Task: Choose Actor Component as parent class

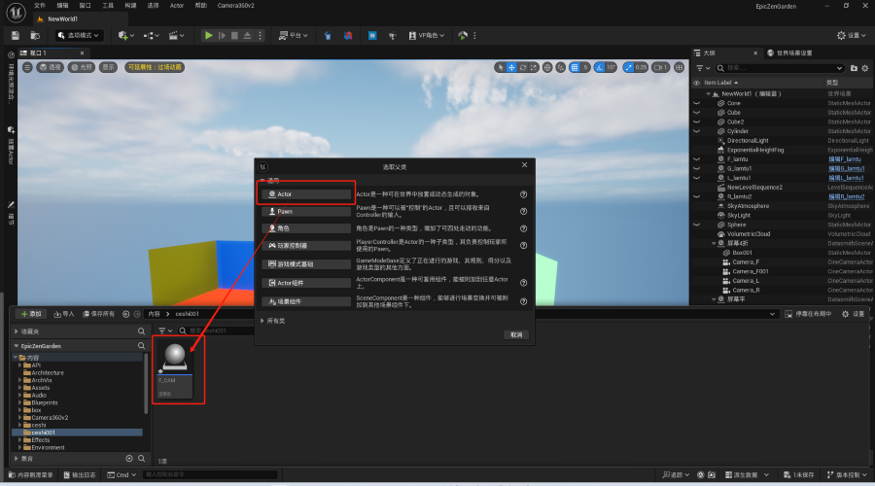Action: click(x=306, y=283)
